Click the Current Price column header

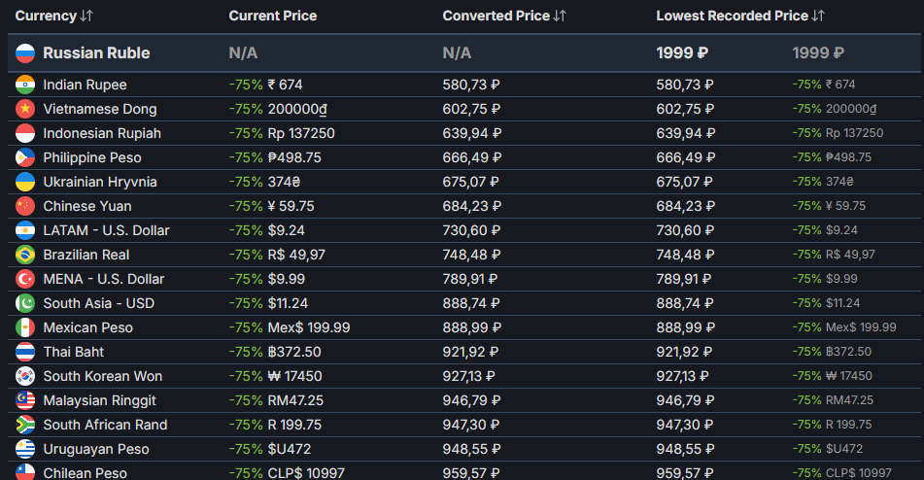273,16
